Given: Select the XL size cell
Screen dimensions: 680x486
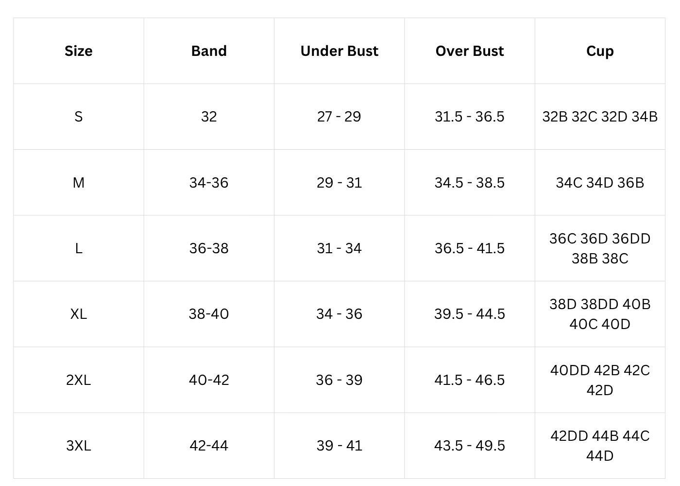Looking at the screenshot, I should coord(78,314).
